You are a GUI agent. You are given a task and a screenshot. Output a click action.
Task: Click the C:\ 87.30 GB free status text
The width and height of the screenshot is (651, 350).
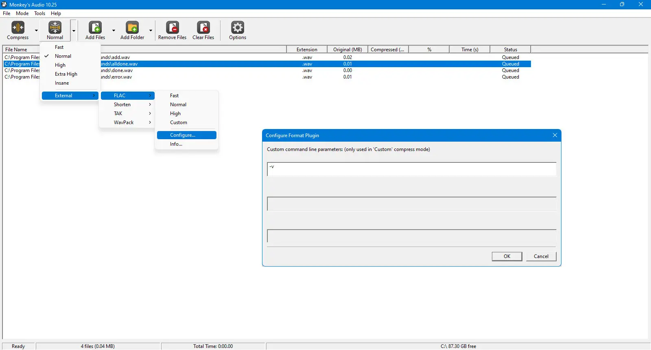point(458,346)
